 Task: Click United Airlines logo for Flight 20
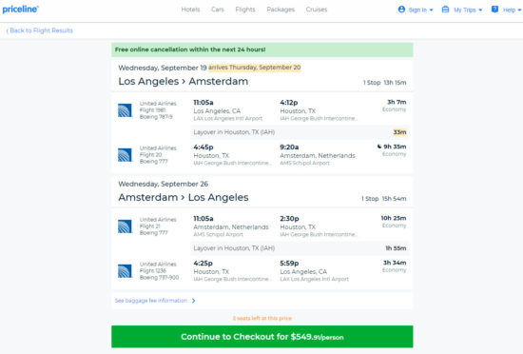125,155
